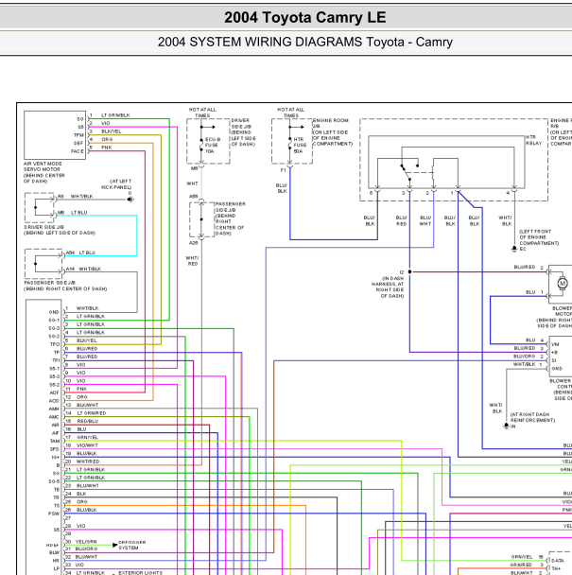Select 'WHT/RED' wire label at pin 20
This screenshot has height=575, width=572.
pos(88,462)
